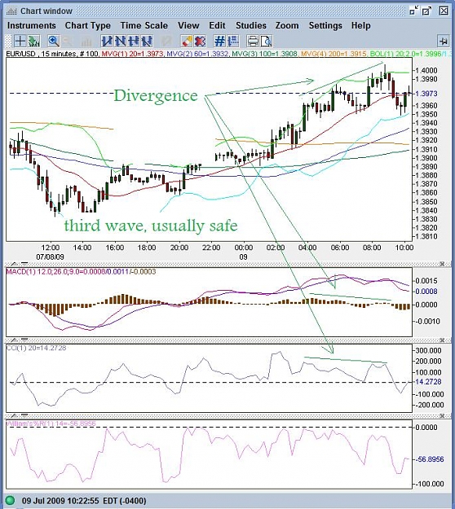Close the Chart window
455x509 pixels.
point(444,11)
